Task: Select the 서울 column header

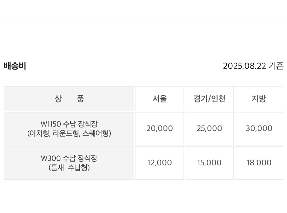Action: 160,99
